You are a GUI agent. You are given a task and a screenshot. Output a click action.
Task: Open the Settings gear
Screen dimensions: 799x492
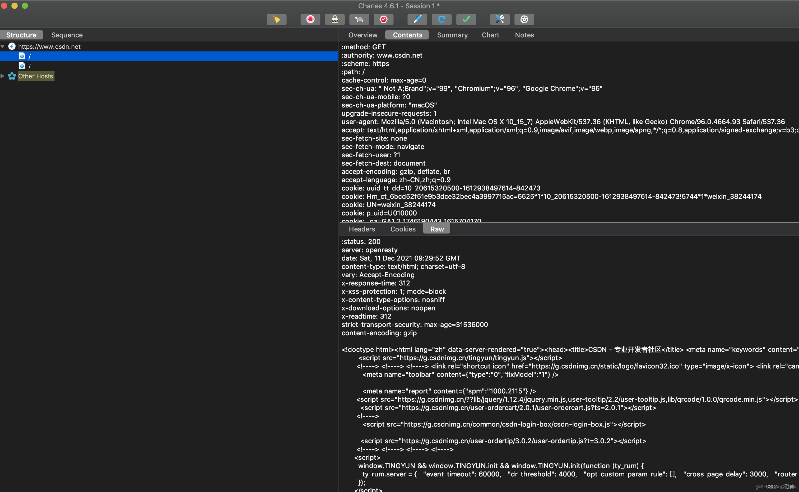524,20
